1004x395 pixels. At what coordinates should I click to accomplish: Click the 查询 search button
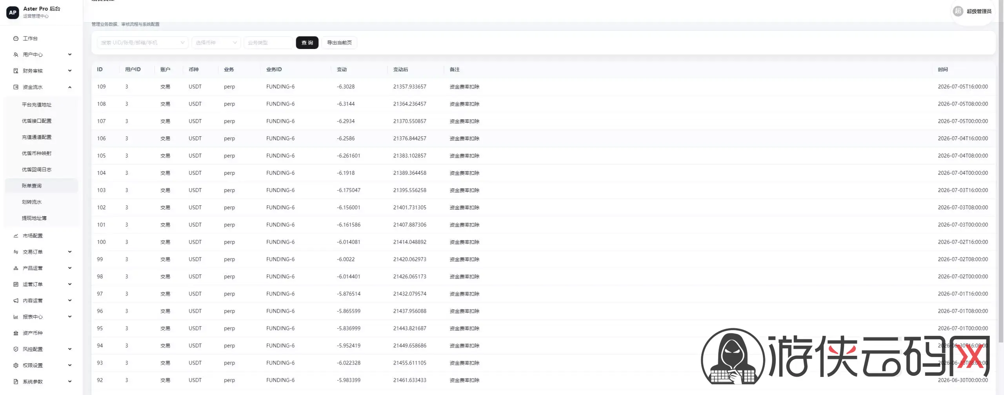tap(307, 43)
